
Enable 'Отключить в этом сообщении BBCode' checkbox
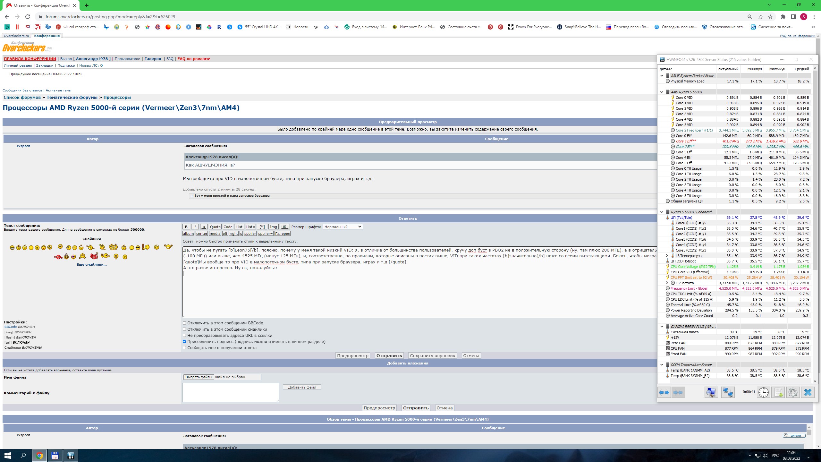(184, 323)
